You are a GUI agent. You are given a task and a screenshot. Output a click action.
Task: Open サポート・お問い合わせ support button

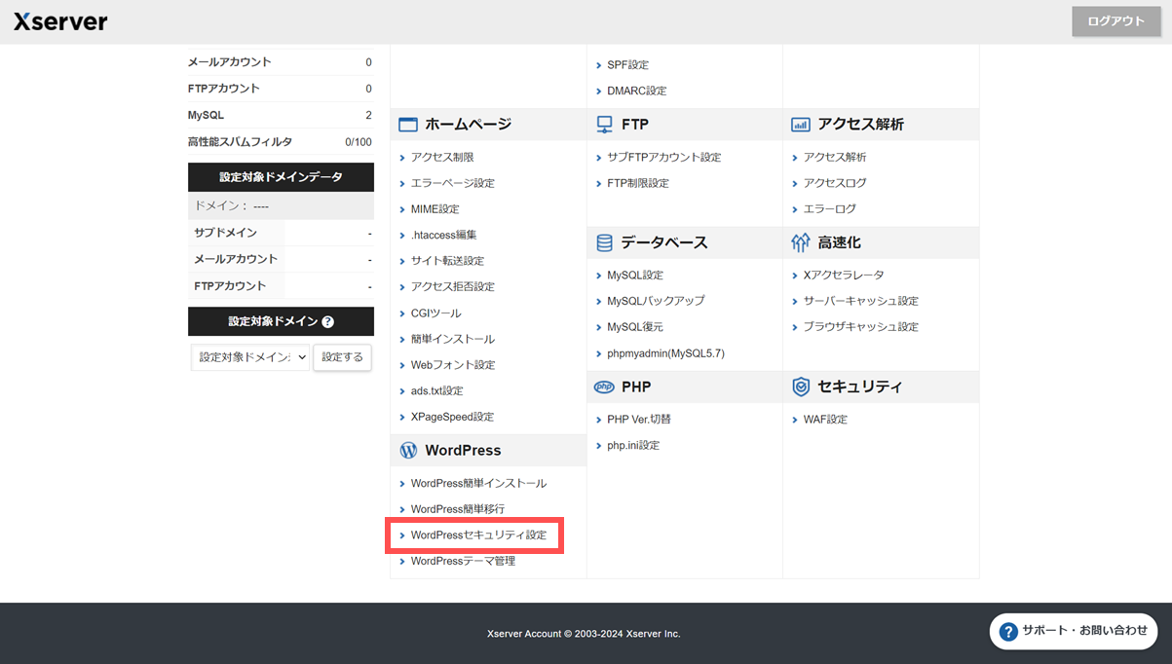pyautogui.click(x=1074, y=631)
